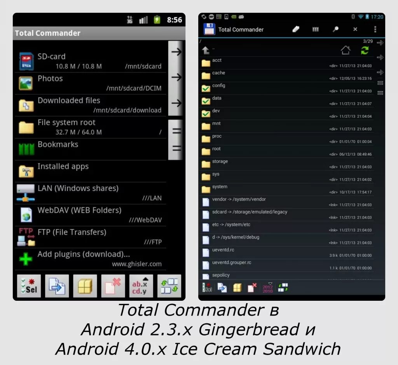Open File system root folder

tap(90, 127)
